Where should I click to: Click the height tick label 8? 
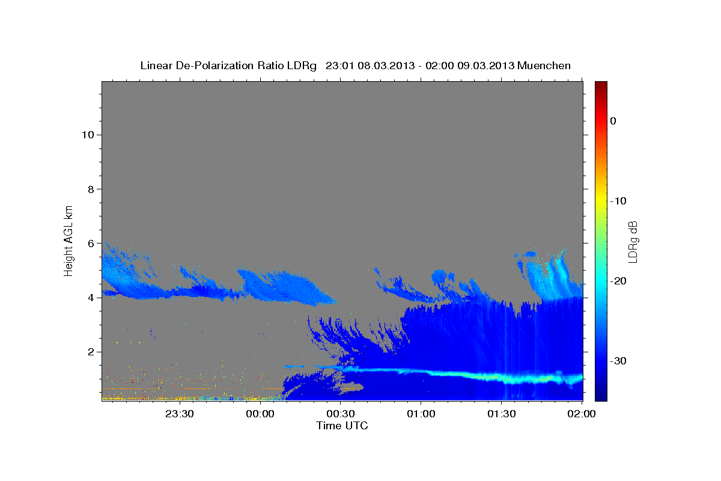[90, 189]
